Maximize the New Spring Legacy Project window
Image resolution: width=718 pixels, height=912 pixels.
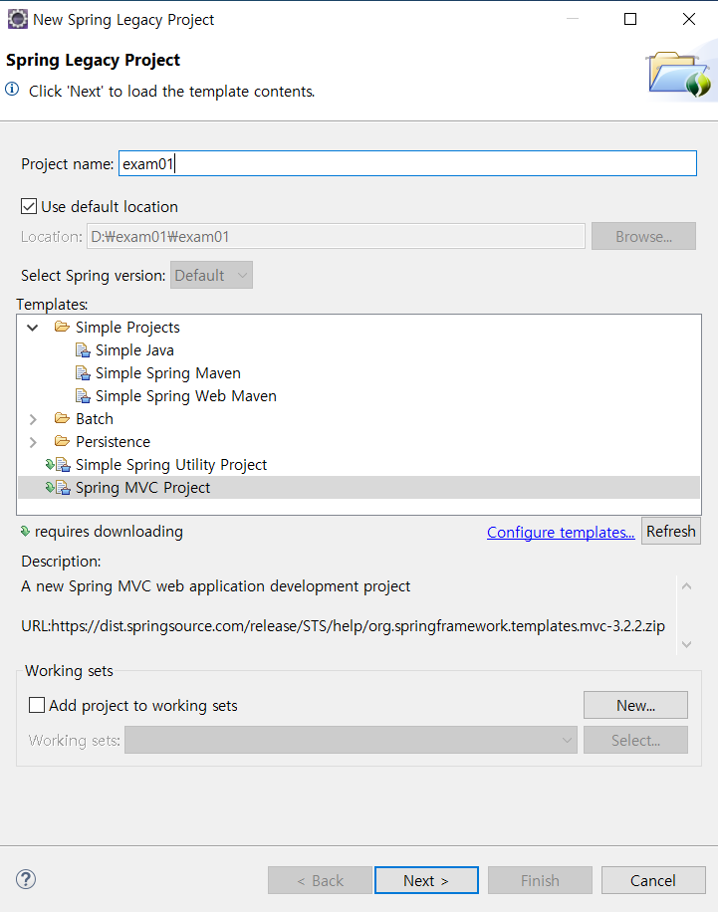630,19
